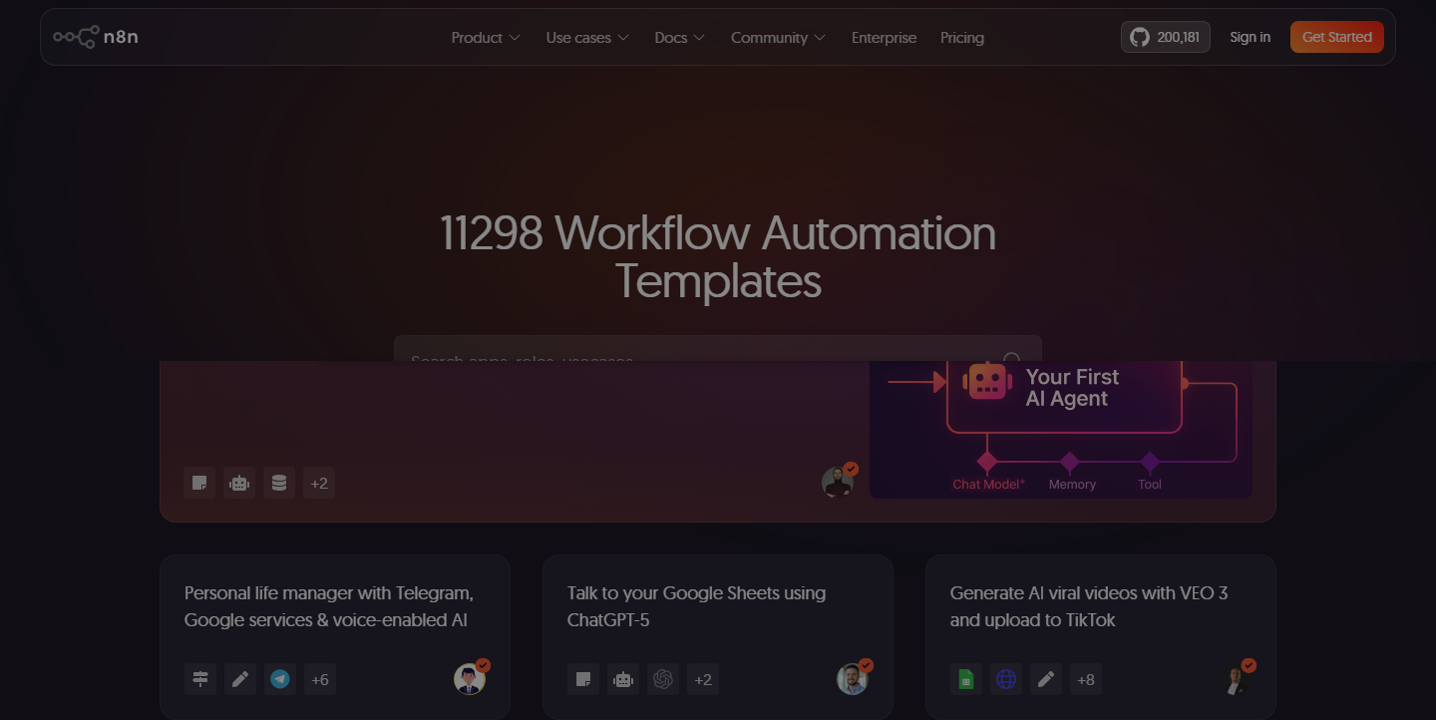Click the robot icon in the Google Sheets ChatGPT-5 card
The image size is (1436, 720).
coord(623,679)
